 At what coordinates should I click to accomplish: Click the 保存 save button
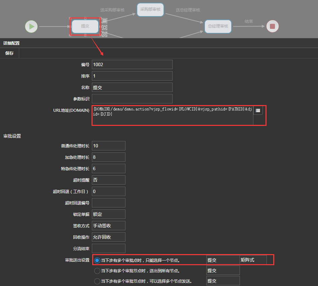pos(9,53)
